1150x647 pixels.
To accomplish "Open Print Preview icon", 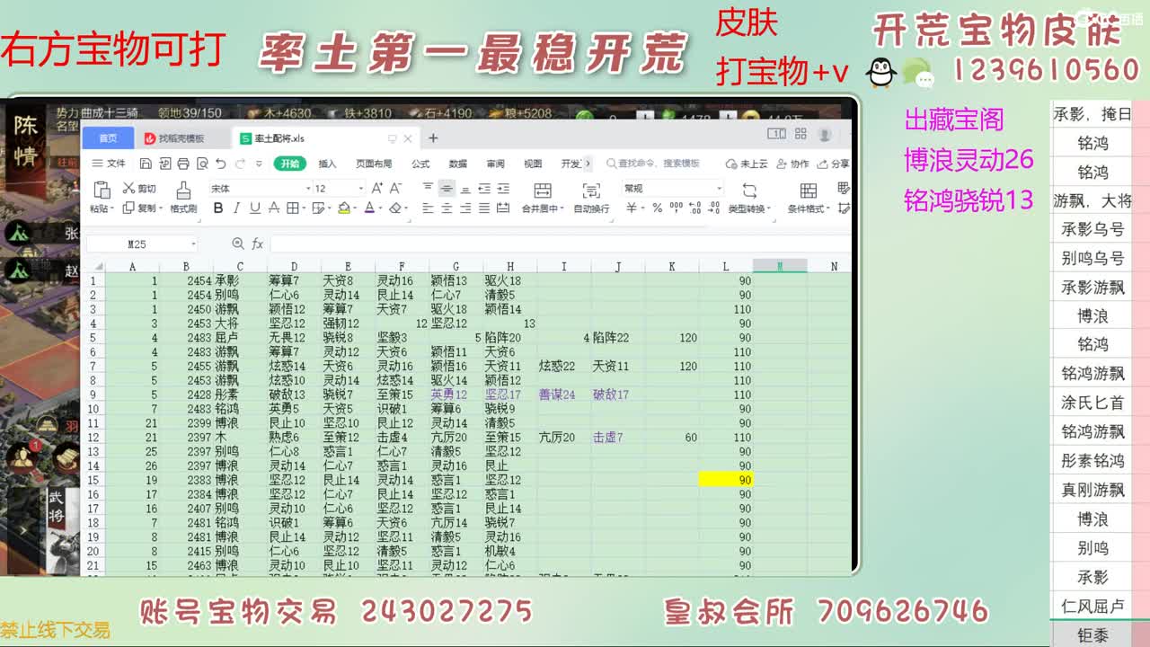I will click(x=202, y=164).
